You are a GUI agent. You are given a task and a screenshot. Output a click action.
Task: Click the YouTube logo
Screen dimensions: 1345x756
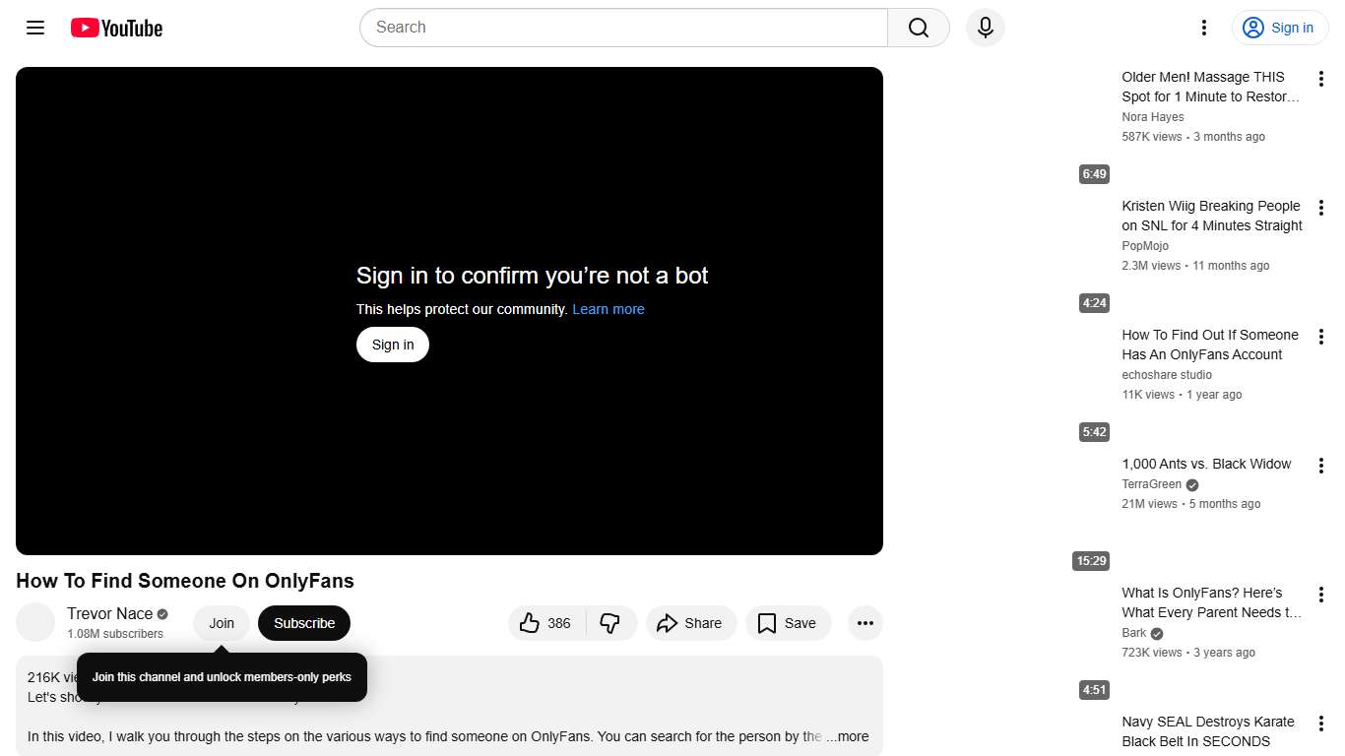point(115,28)
